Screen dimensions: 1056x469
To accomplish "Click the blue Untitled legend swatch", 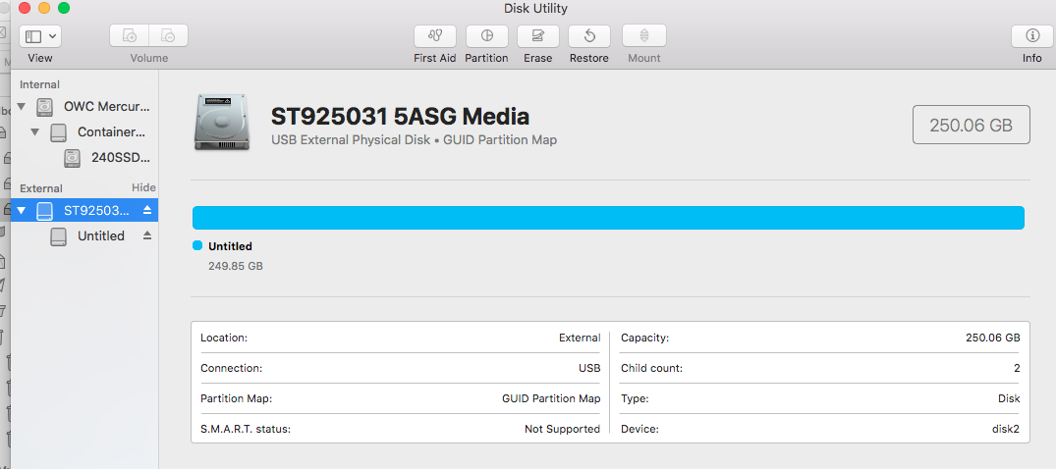I will pos(197,245).
